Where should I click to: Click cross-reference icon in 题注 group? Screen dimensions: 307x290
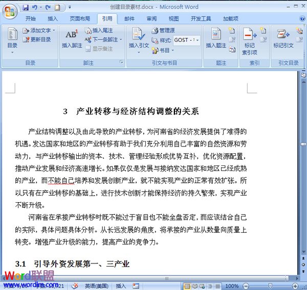tap(232, 49)
